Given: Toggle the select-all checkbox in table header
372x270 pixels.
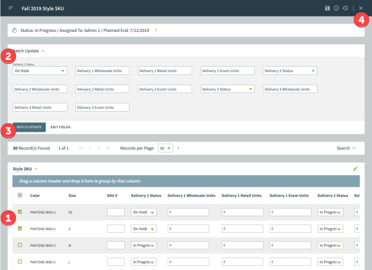Looking at the screenshot, I should tap(20, 195).
